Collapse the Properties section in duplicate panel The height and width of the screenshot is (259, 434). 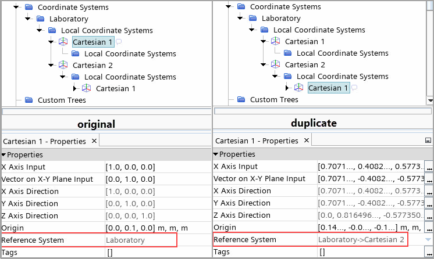(216, 154)
